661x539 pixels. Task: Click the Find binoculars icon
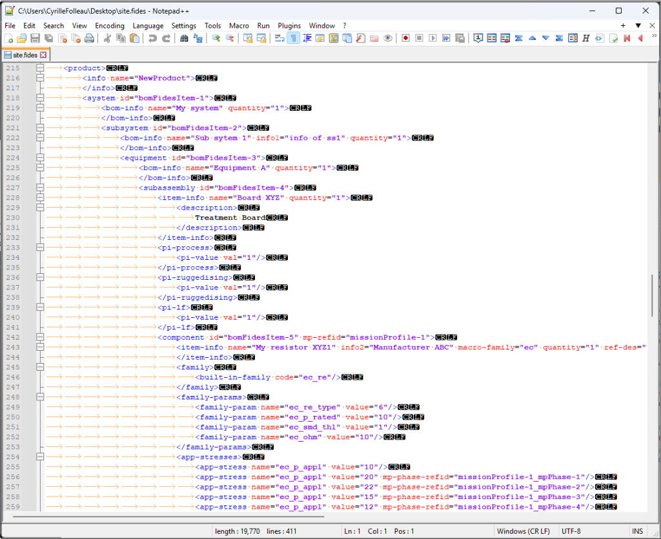184,39
